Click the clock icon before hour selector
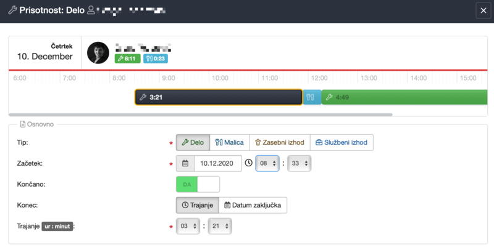This screenshot has width=494, height=247. pyautogui.click(x=248, y=163)
